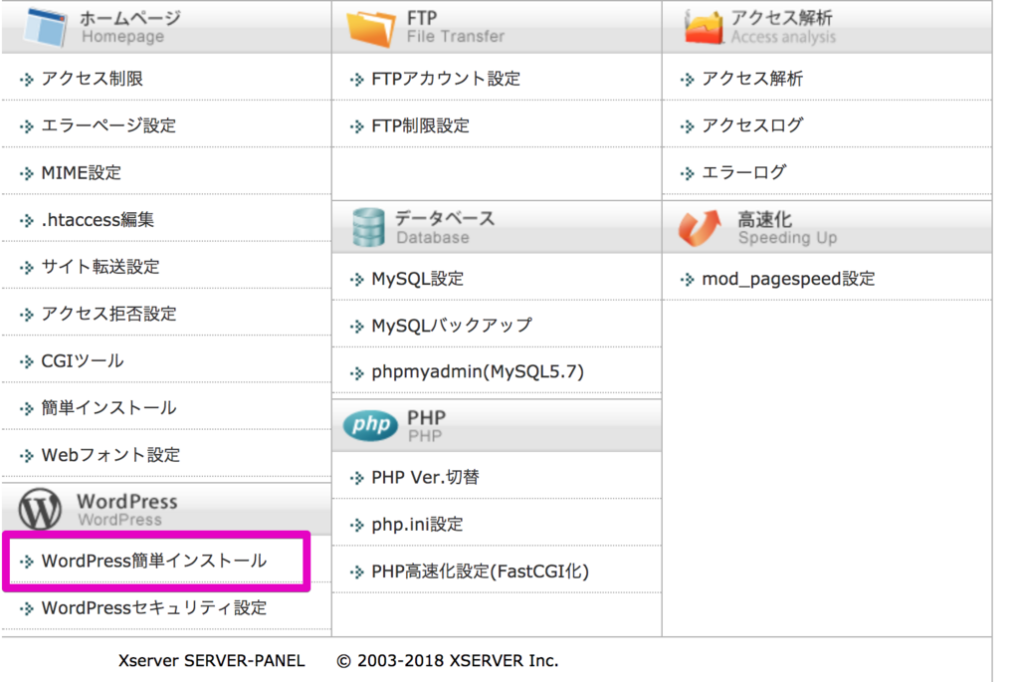
Task: Click the ホームページ Homepage section heading
Action: pos(130,27)
